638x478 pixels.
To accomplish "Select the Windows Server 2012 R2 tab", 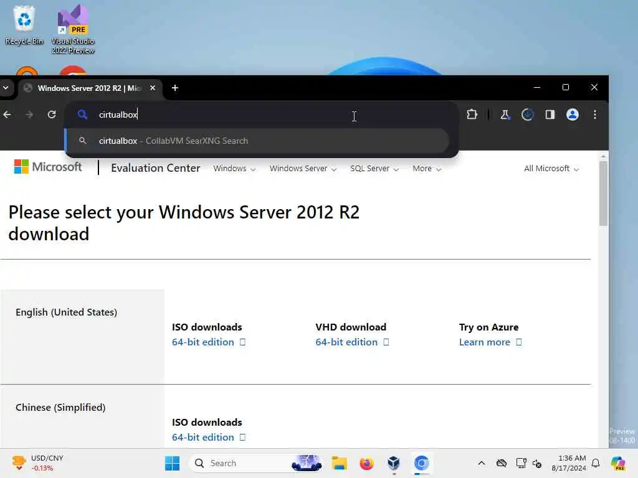I will click(x=90, y=88).
